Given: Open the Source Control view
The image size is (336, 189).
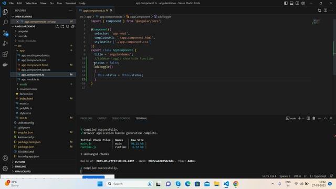Looking at the screenshot, I should pos(5,33).
